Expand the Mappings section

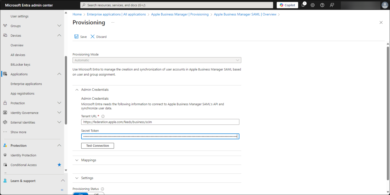77,160
